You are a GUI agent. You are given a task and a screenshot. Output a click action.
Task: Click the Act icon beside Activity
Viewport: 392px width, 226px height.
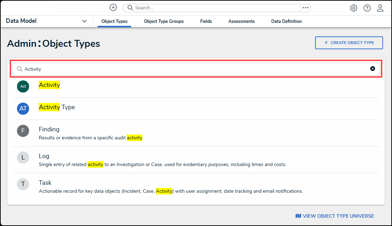(23, 86)
